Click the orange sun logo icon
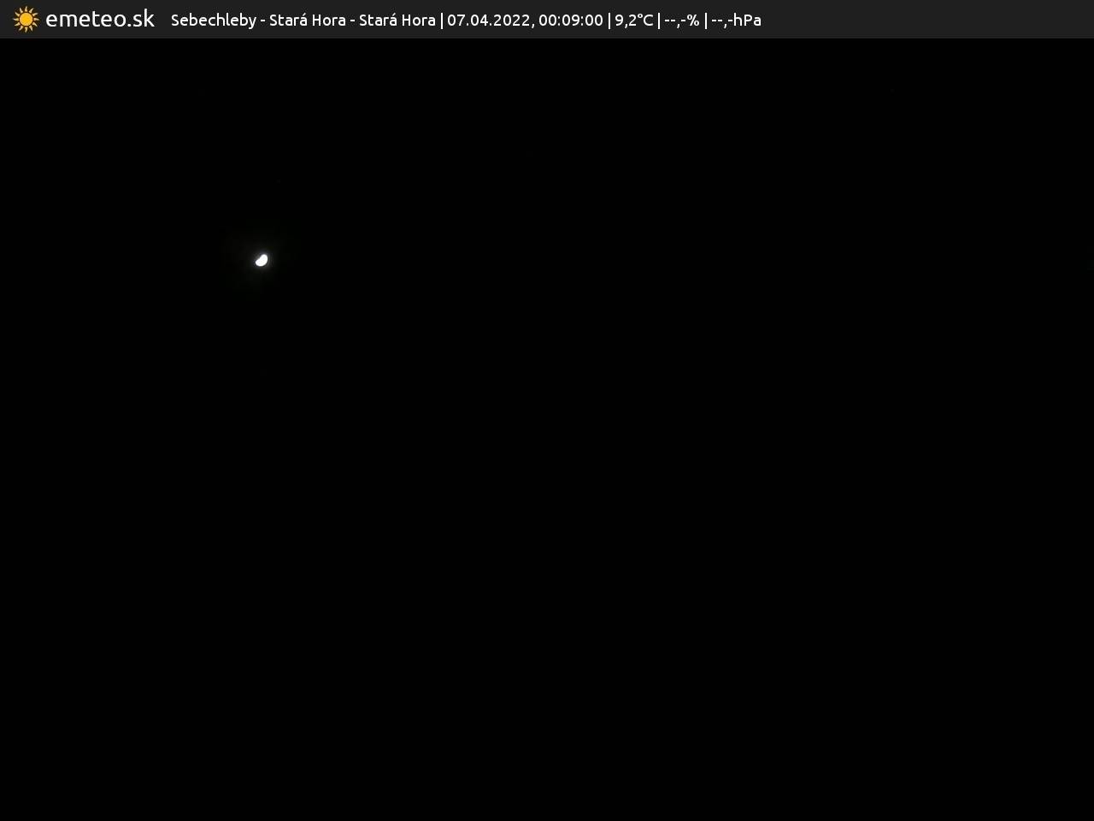The width and height of the screenshot is (1094, 821). click(26, 19)
